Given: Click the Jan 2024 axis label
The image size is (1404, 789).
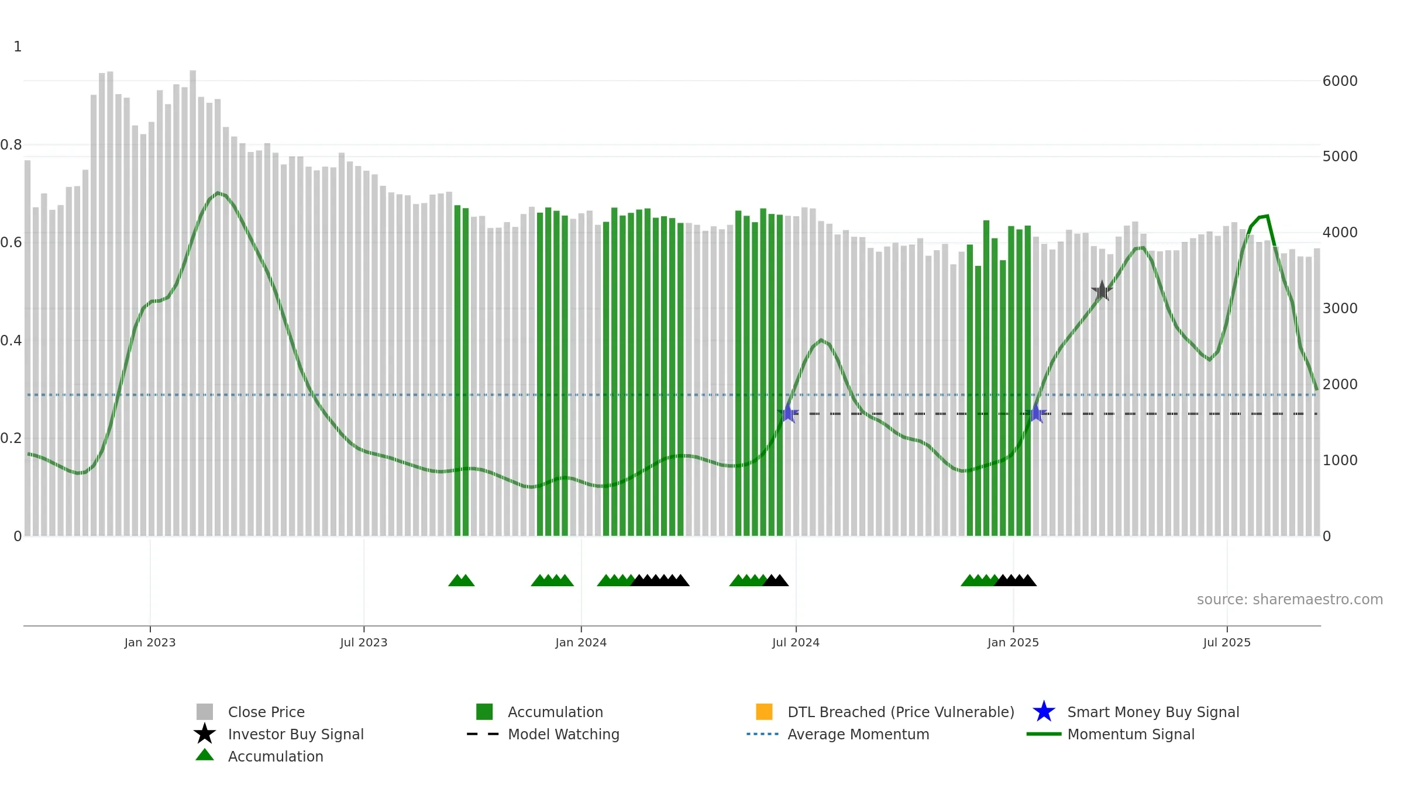Looking at the screenshot, I should point(581,643).
